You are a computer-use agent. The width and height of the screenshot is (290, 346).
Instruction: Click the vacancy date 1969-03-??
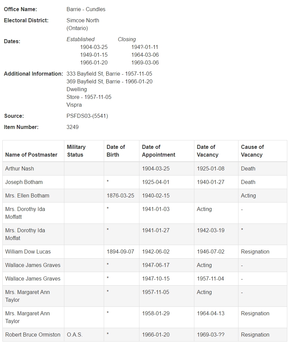211,335
